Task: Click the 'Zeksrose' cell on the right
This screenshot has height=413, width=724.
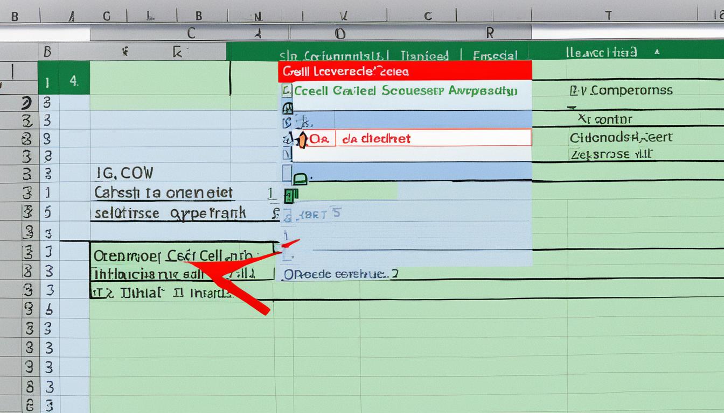Action: click(611, 154)
